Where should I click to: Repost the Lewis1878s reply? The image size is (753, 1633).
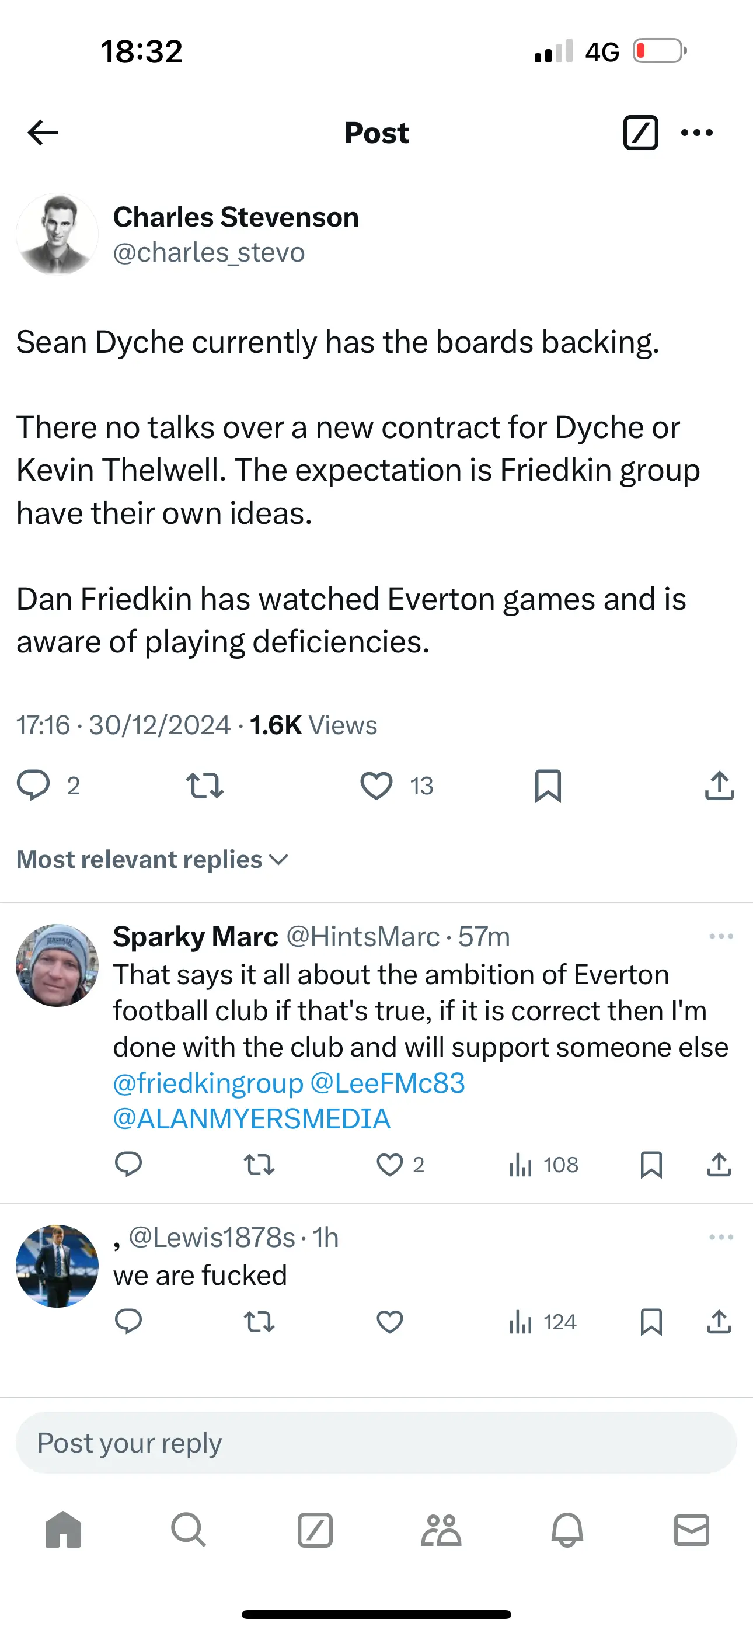pyautogui.click(x=259, y=1322)
